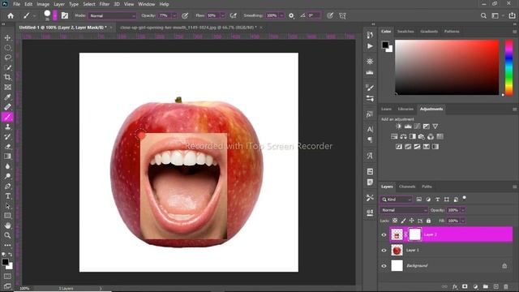Switch to the Paths tab
Image resolution: width=519 pixels, height=292 pixels.
[x=427, y=187]
